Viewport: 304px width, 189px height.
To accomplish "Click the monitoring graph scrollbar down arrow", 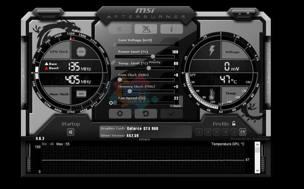I will coord(258,171).
